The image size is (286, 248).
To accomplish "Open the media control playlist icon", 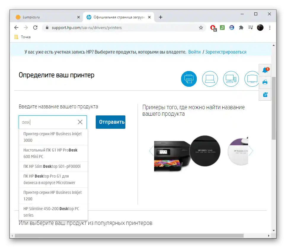I will coord(251,28).
